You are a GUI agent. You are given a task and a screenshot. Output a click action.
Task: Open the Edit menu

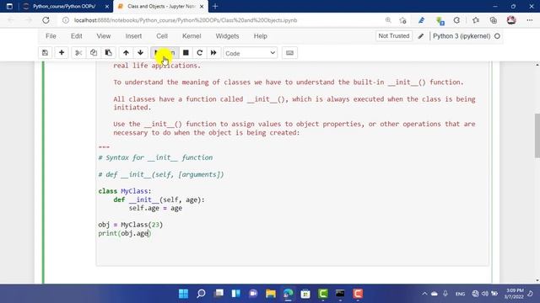[x=77, y=36]
